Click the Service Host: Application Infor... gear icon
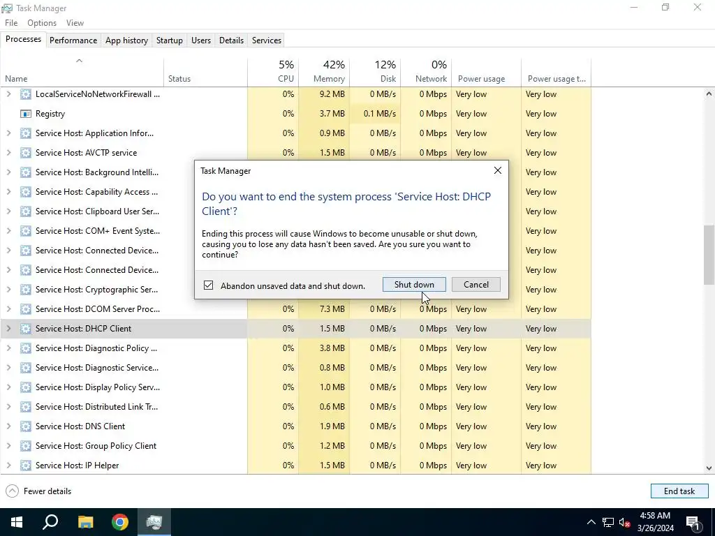The height and width of the screenshot is (536, 715). (26, 133)
